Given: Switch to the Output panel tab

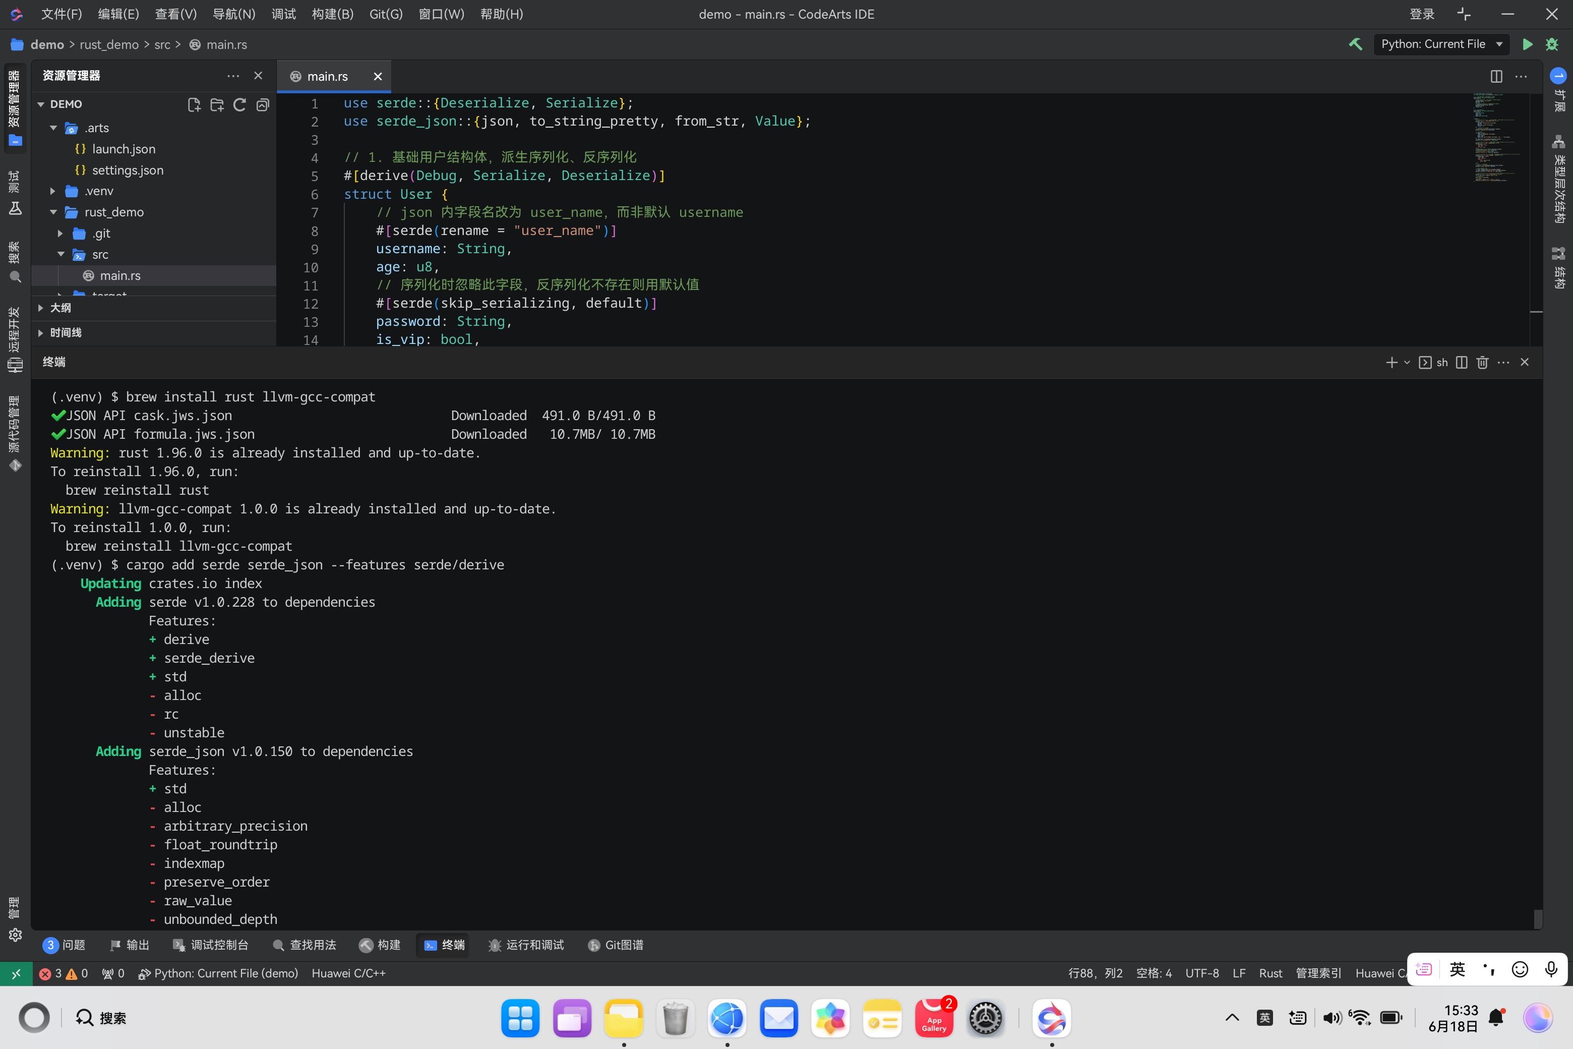Looking at the screenshot, I should coord(130,945).
